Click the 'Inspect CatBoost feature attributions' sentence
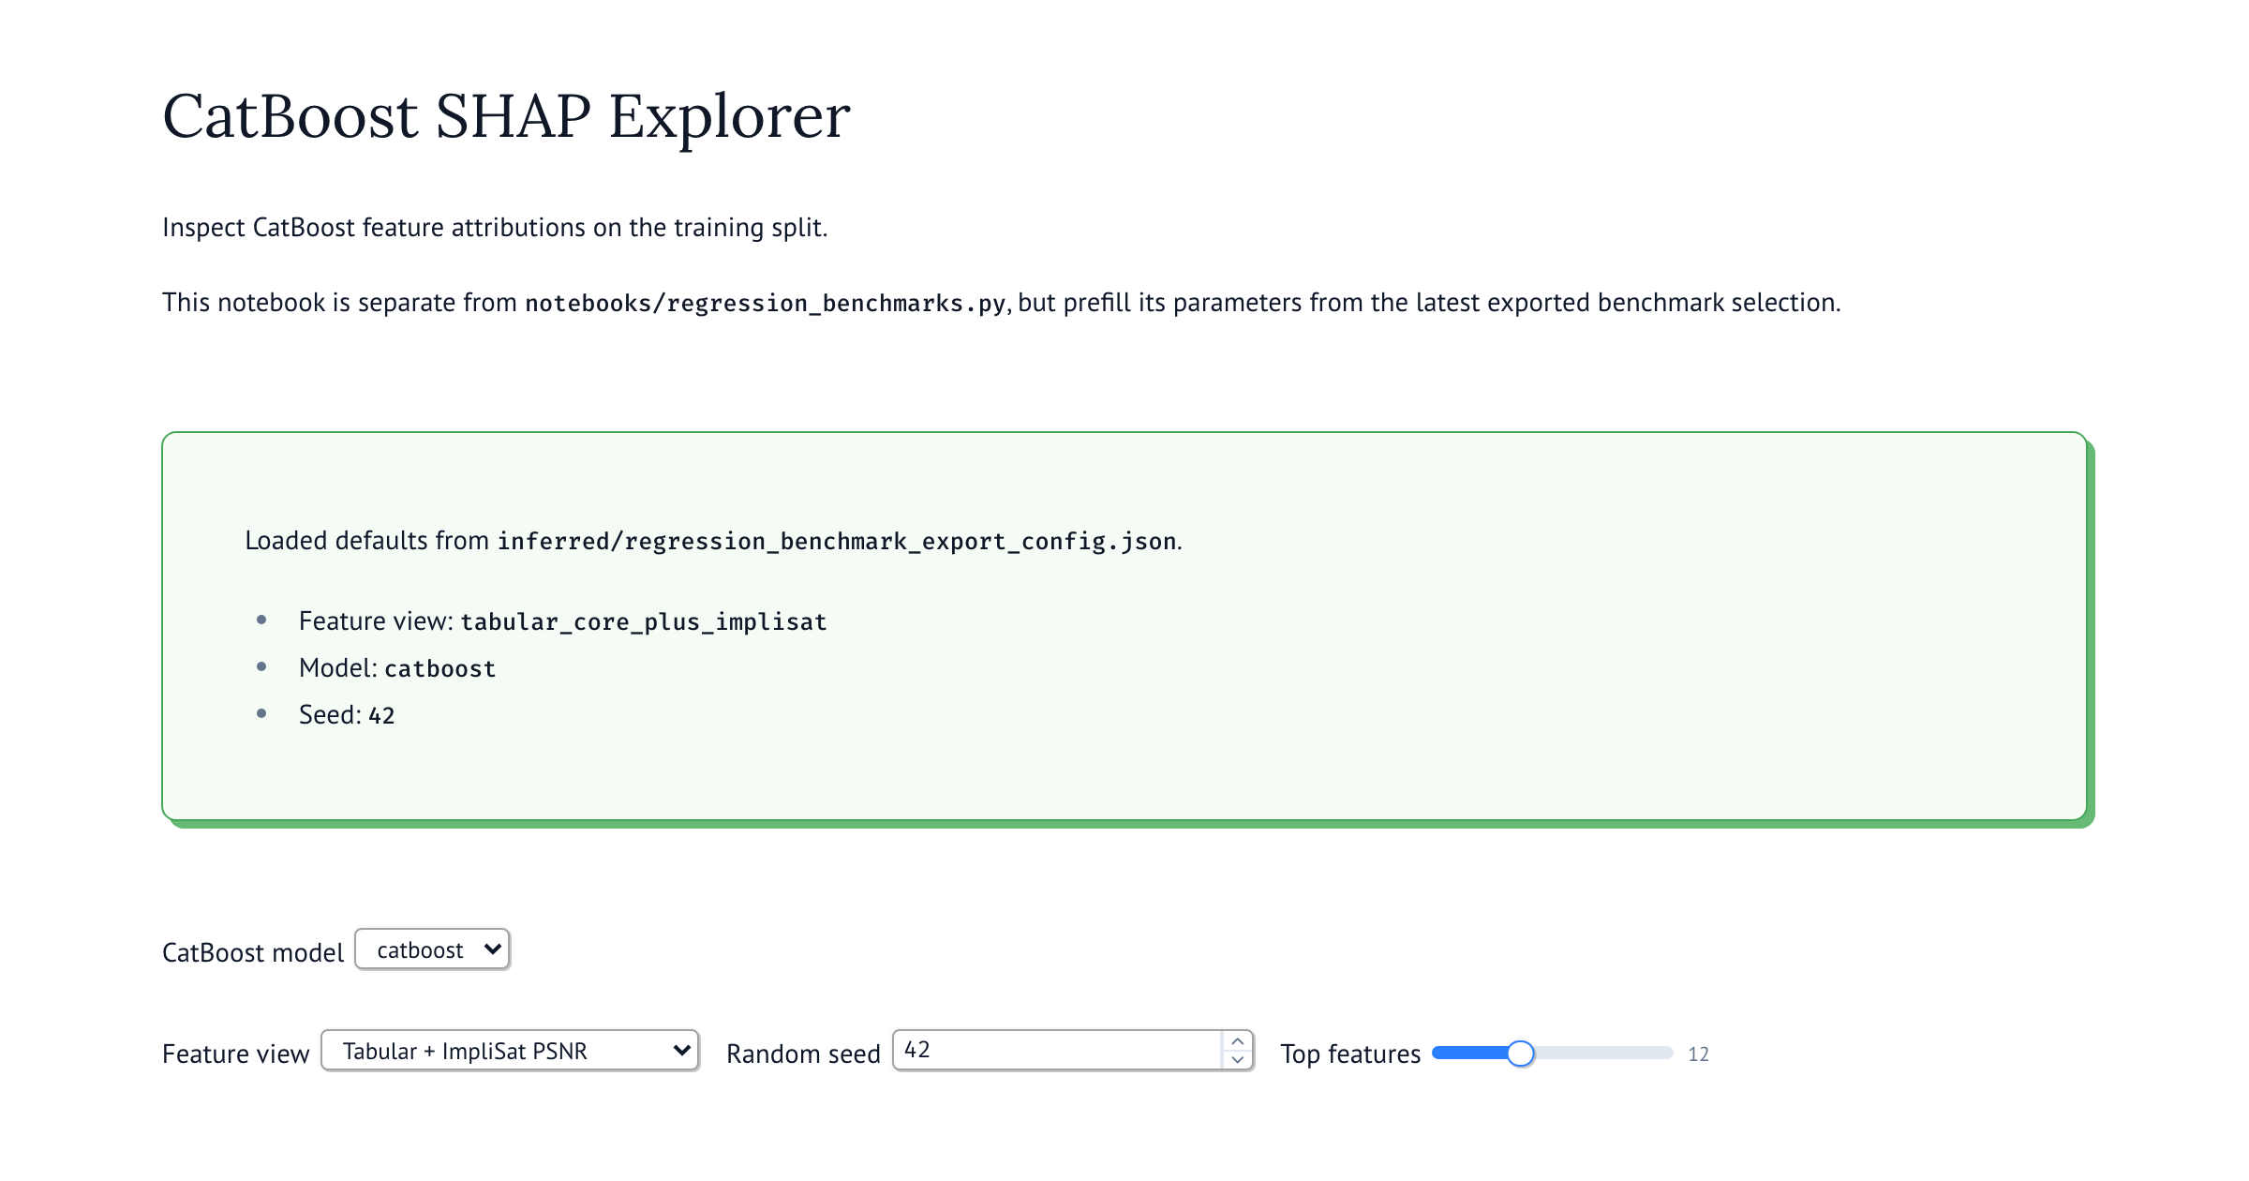 (495, 228)
